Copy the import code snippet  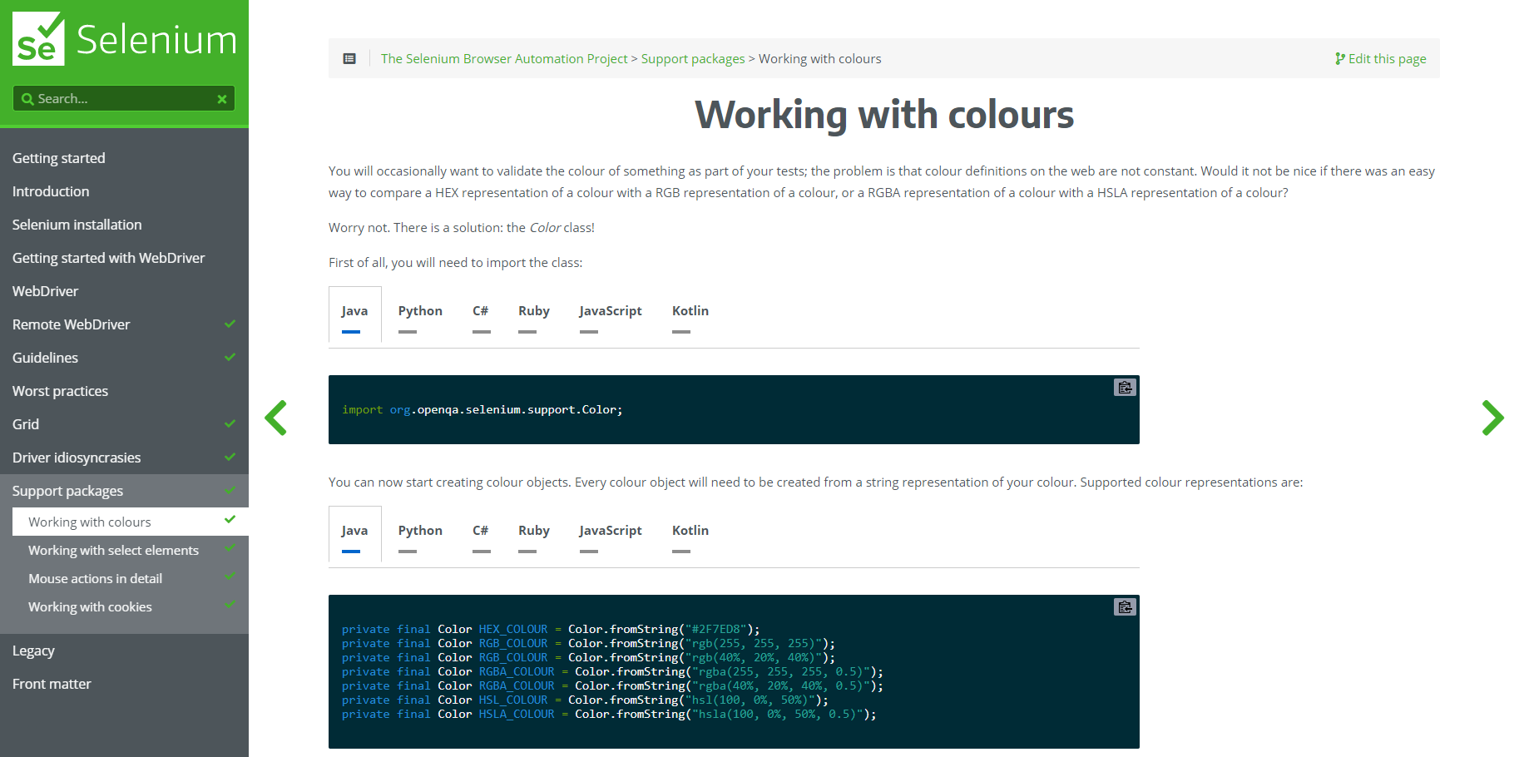coord(1124,387)
